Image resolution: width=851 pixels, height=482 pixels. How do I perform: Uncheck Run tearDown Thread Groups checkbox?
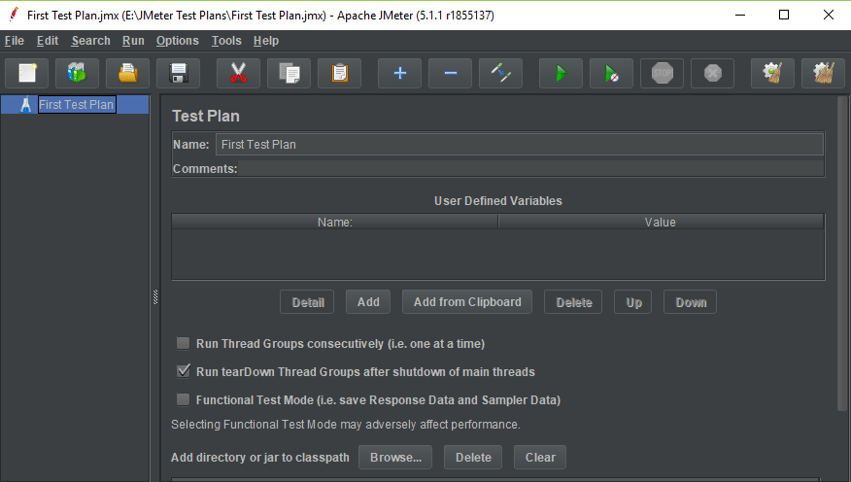(x=183, y=371)
